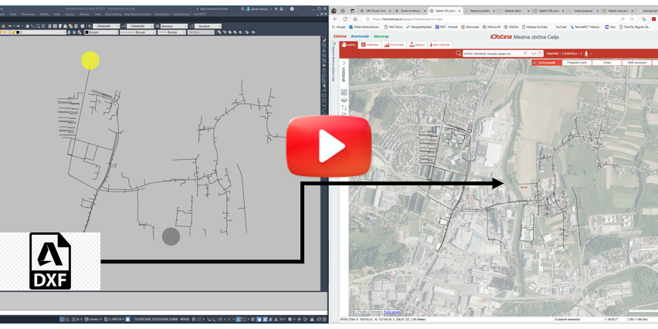The height and width of the screenshot is (329, 658).
Task: Click the browser back arrow
Action: [334, 19]
